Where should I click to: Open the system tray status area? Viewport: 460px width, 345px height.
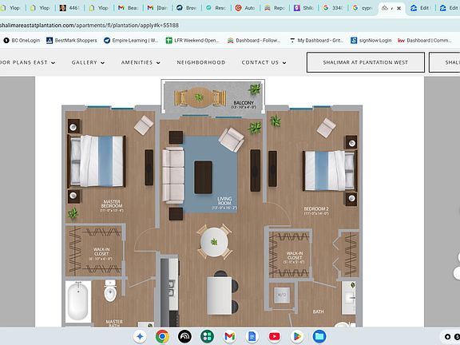click(x=451, y=336)
